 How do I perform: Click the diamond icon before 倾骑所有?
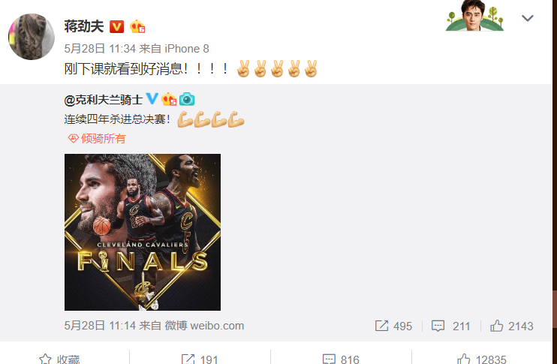(73, 139)
